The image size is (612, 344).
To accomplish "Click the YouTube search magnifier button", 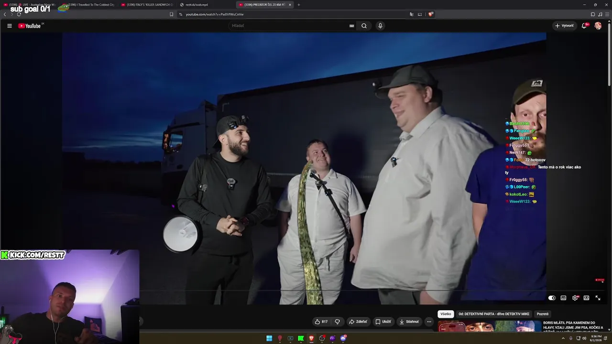I will pos(364,26).
